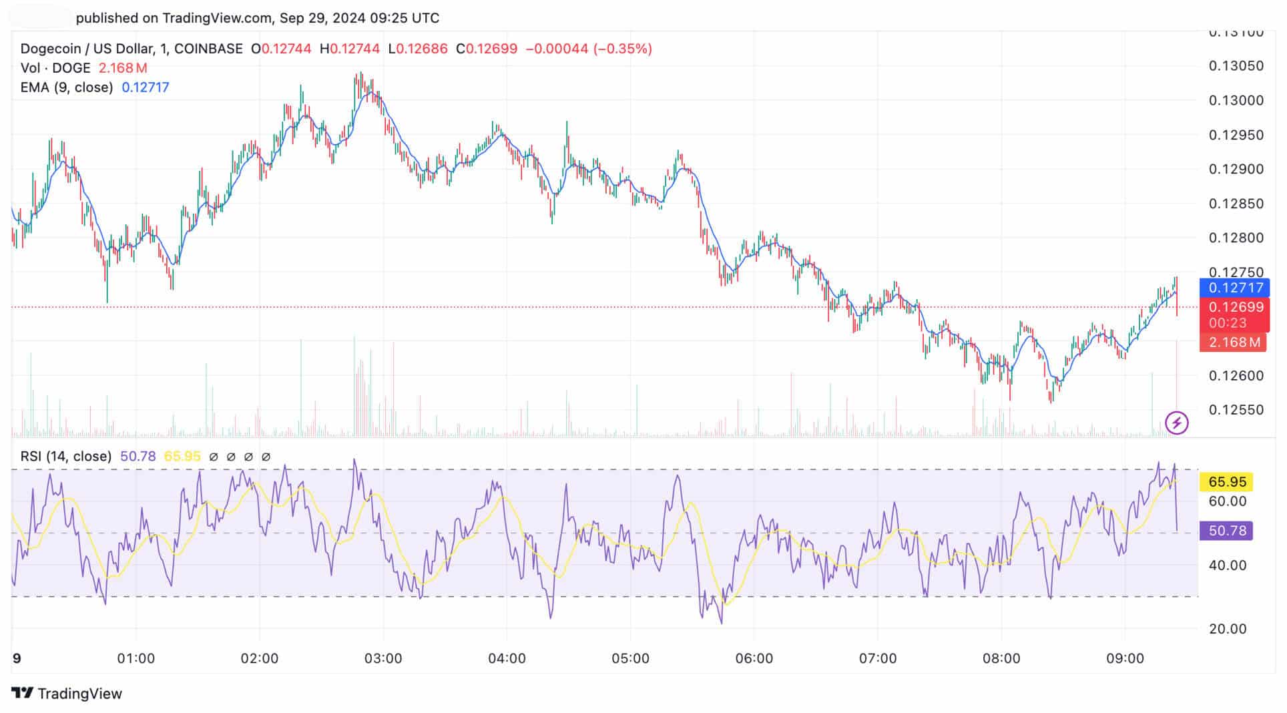Click the blue 0.12717 price axis label
Viewport: 1287px width, 713px height.
(1234, 288)
